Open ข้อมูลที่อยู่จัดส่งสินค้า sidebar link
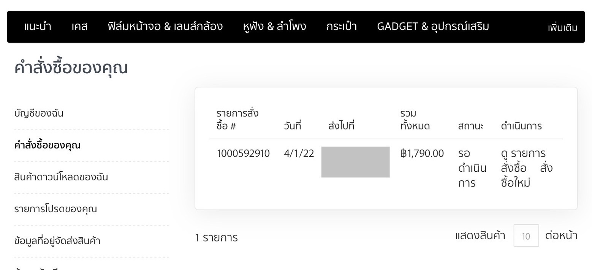The image size is (592, 270). coord(57,241)
